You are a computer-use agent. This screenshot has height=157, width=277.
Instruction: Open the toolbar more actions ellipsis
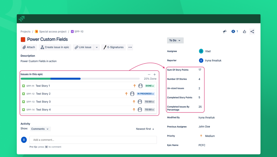tap(130, 47)
